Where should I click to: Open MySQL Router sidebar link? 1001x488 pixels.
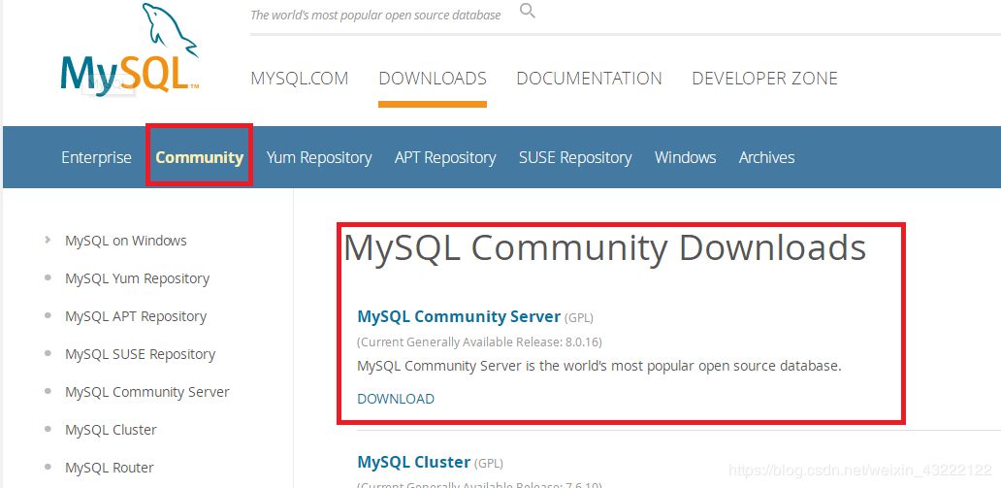tap(110, 467)
